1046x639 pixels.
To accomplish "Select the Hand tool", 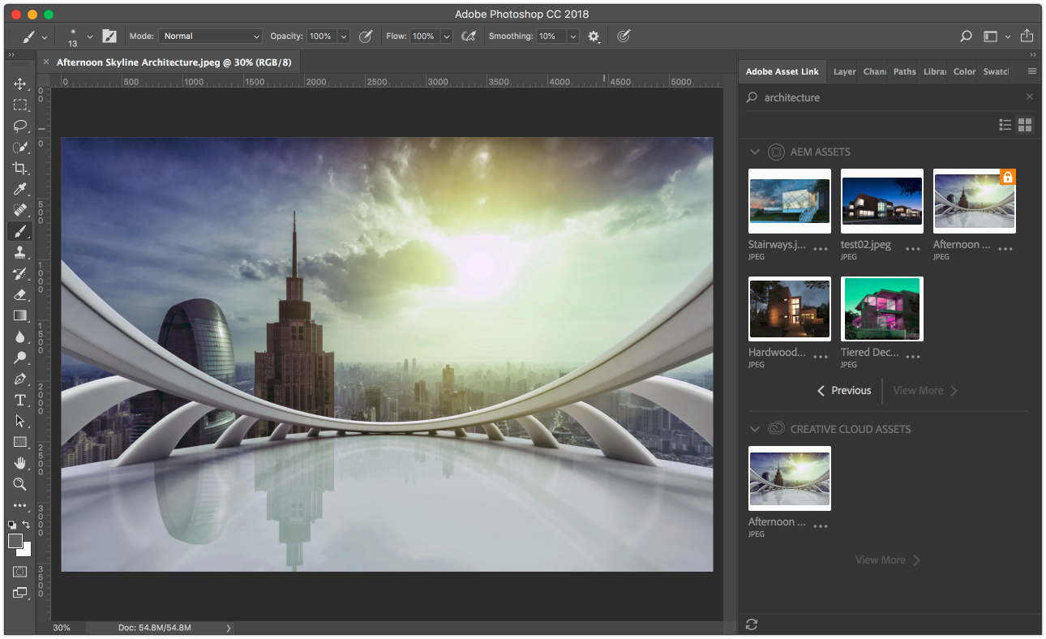I will coord(20,463).
